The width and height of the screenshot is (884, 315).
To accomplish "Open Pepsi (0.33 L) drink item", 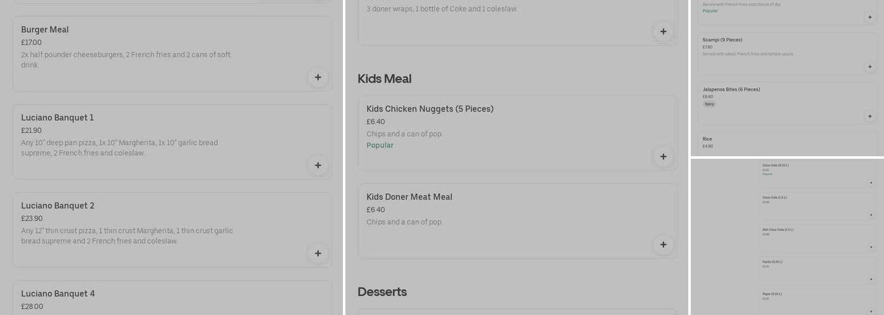I will [x=772, y=294].
